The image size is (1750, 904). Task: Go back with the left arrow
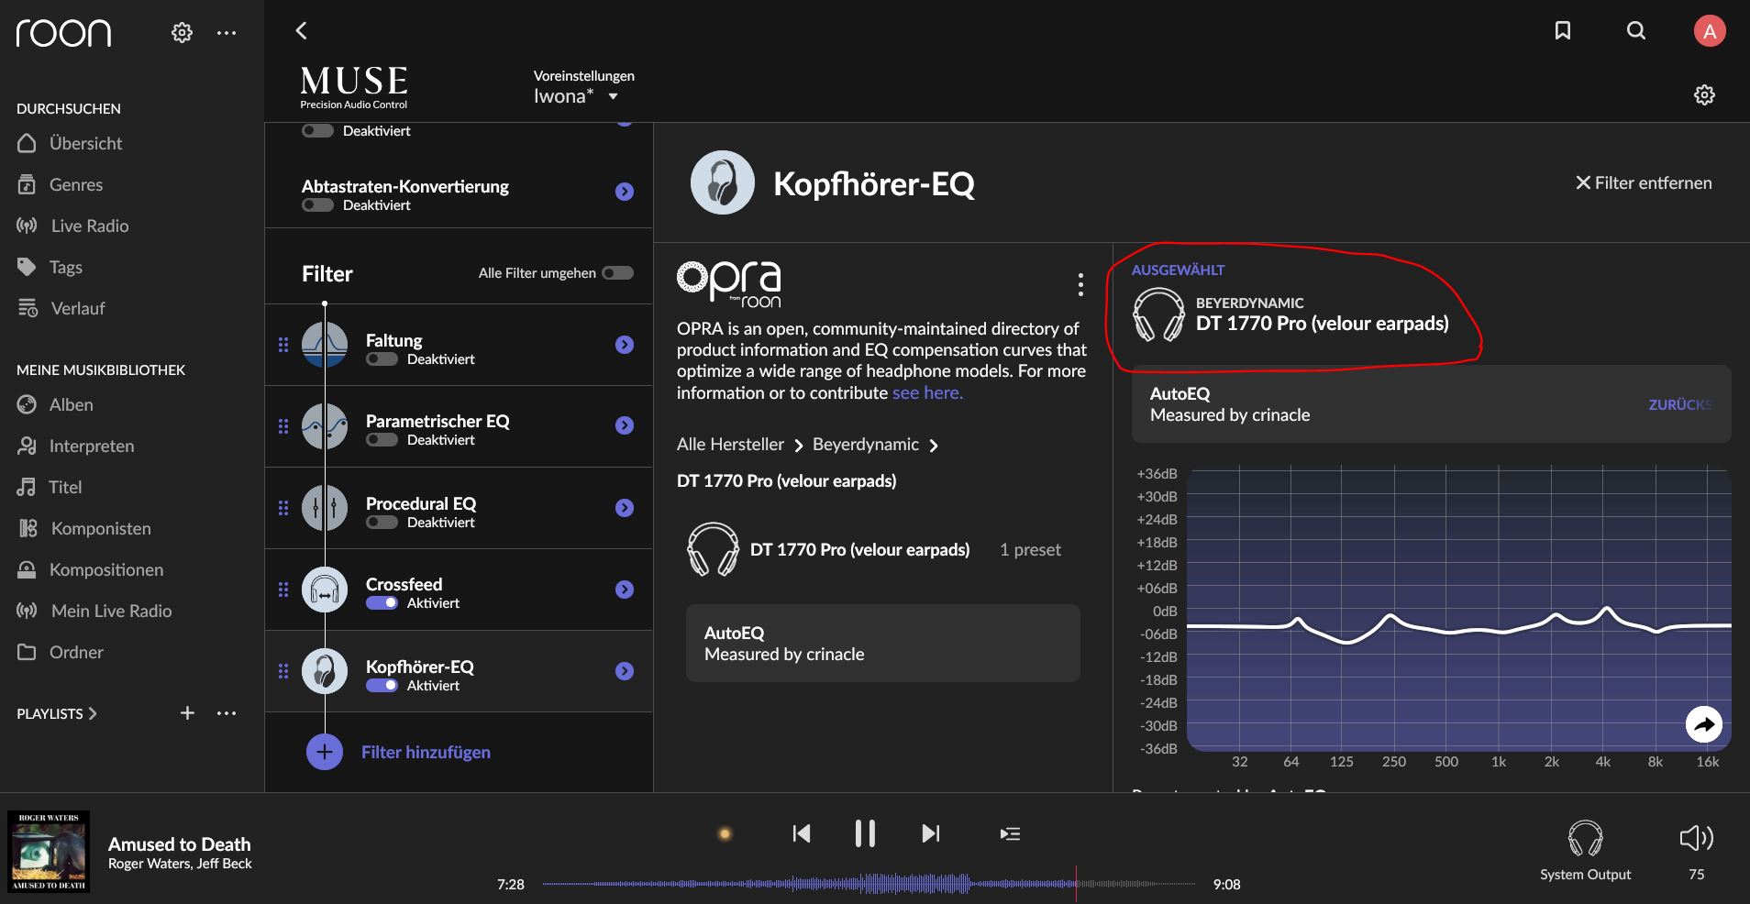[301, 30]
